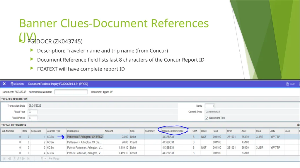Click the ellucian logo

click(17, 84)
